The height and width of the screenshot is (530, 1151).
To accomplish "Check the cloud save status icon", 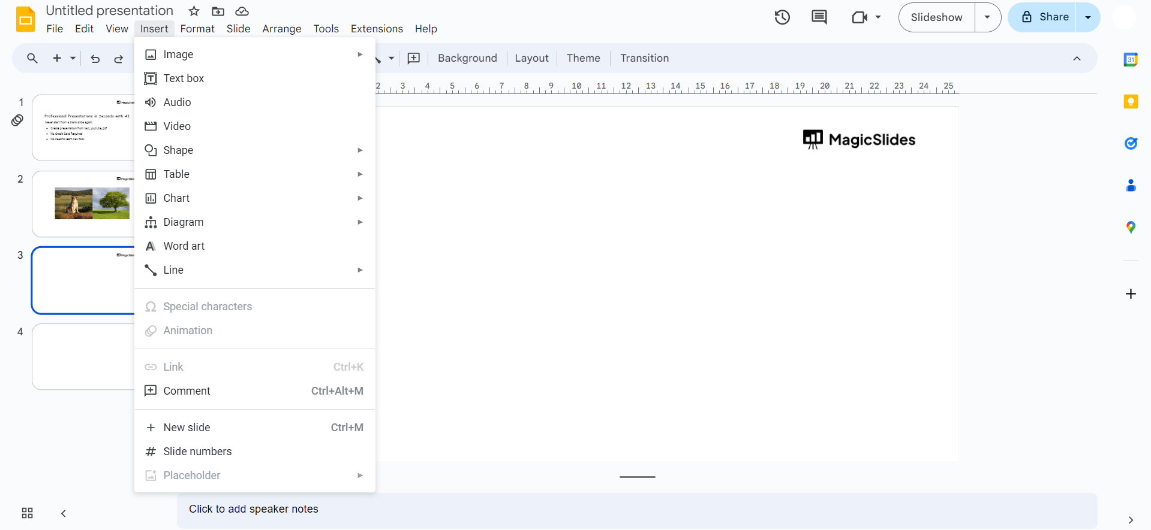I will [x=242, y=11].
